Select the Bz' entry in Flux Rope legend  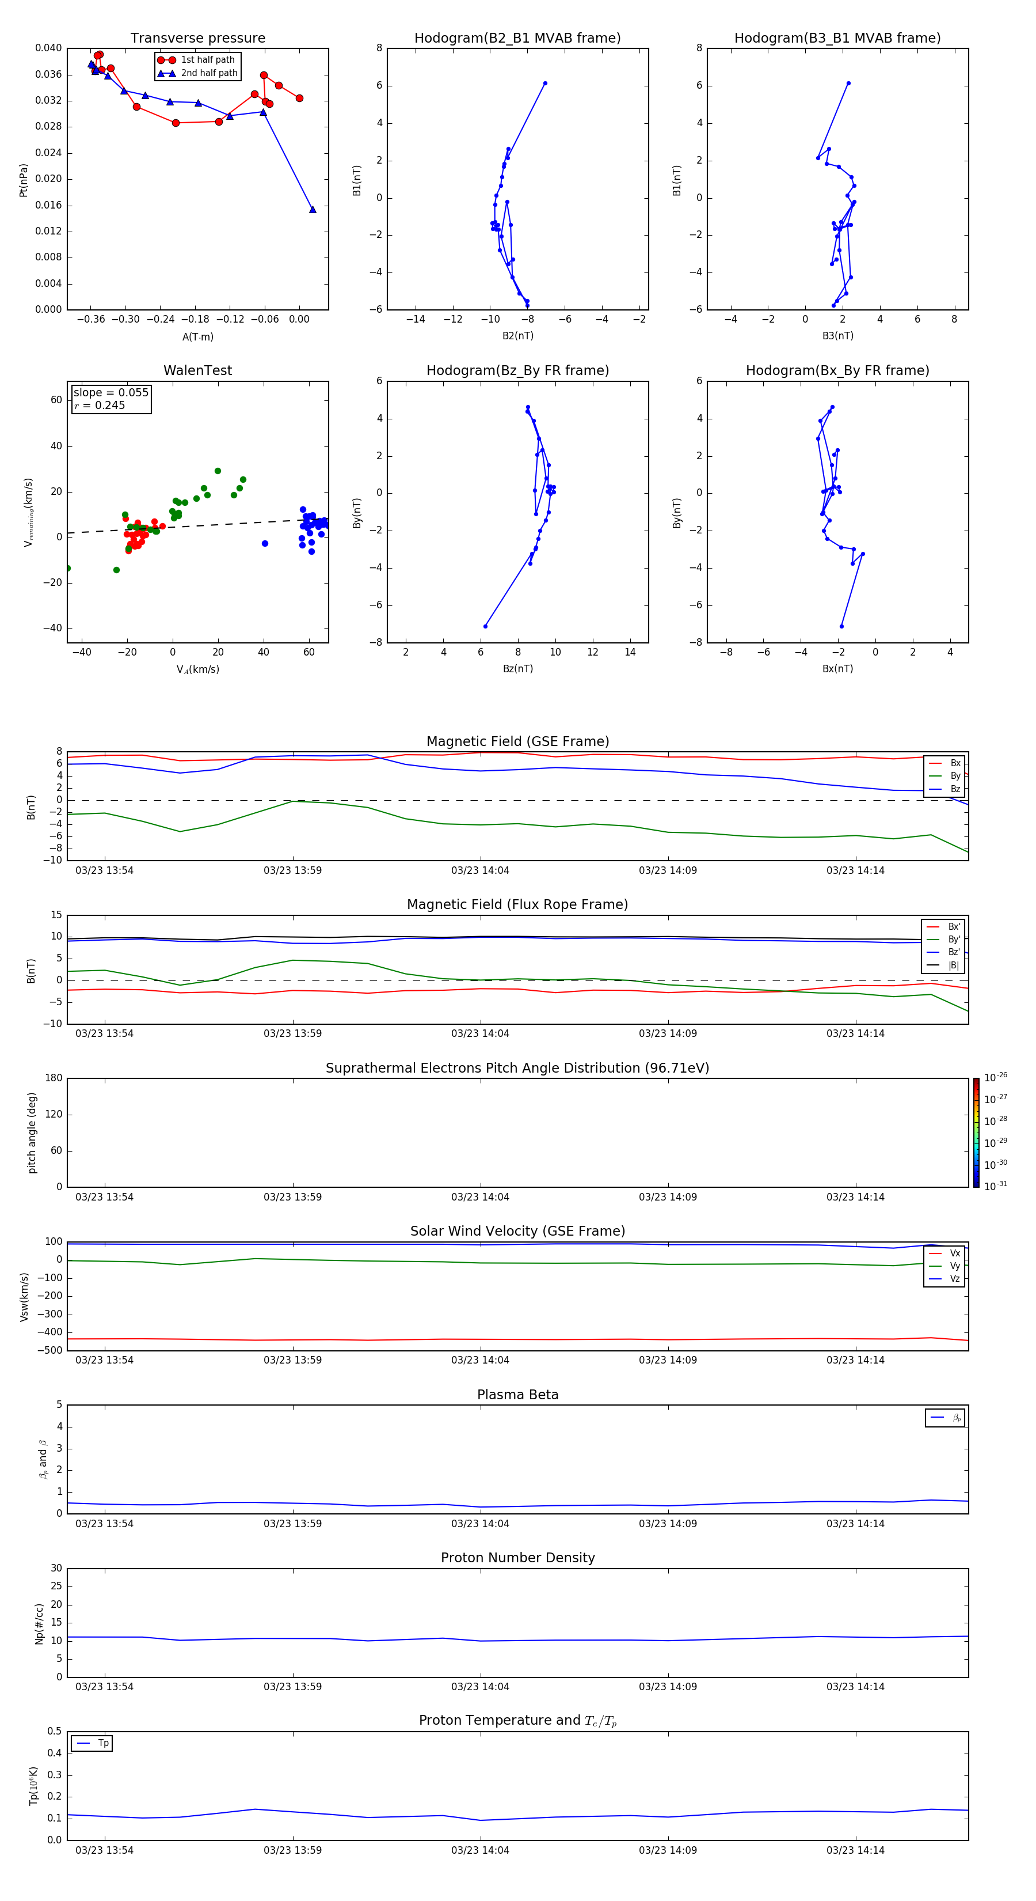coord(943,952)
